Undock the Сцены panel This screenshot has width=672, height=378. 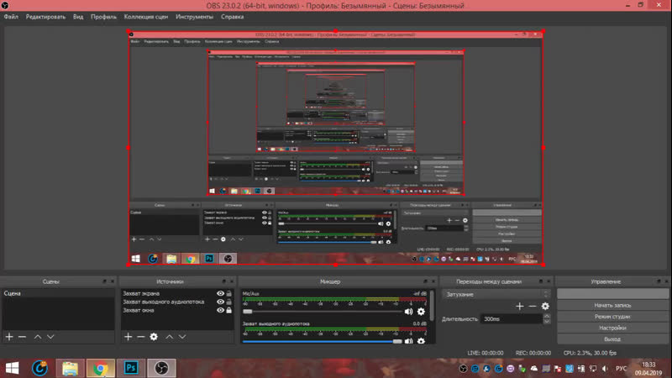point(104,281)
